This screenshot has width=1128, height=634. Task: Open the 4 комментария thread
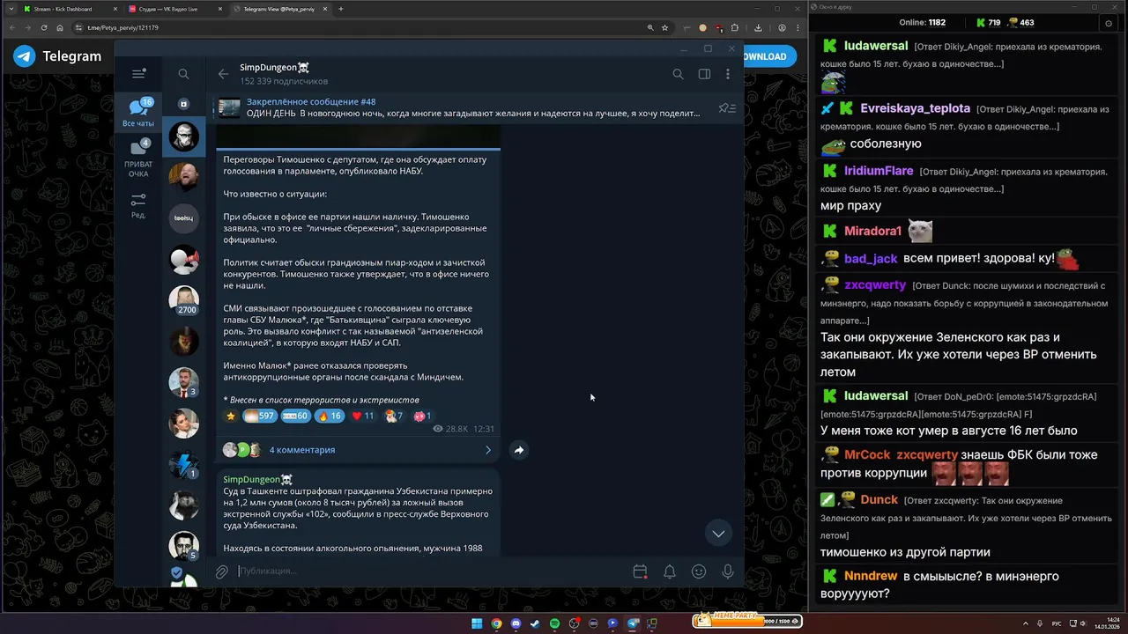click(302, 450)
